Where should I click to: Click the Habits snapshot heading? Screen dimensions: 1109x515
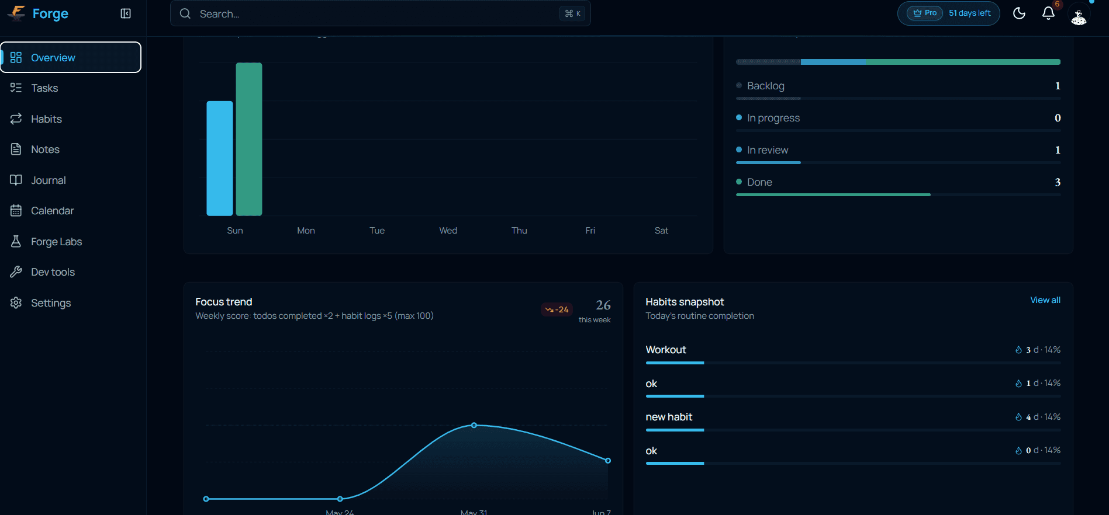click(685, 302)
